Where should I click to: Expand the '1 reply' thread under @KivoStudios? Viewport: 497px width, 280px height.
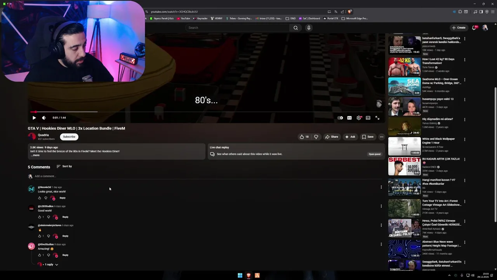(x=48, y=264)
